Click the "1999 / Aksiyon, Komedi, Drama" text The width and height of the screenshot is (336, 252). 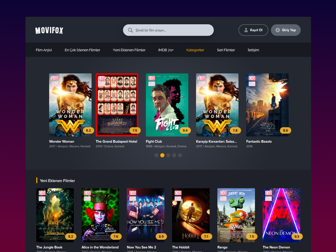[x=166, y=146]
